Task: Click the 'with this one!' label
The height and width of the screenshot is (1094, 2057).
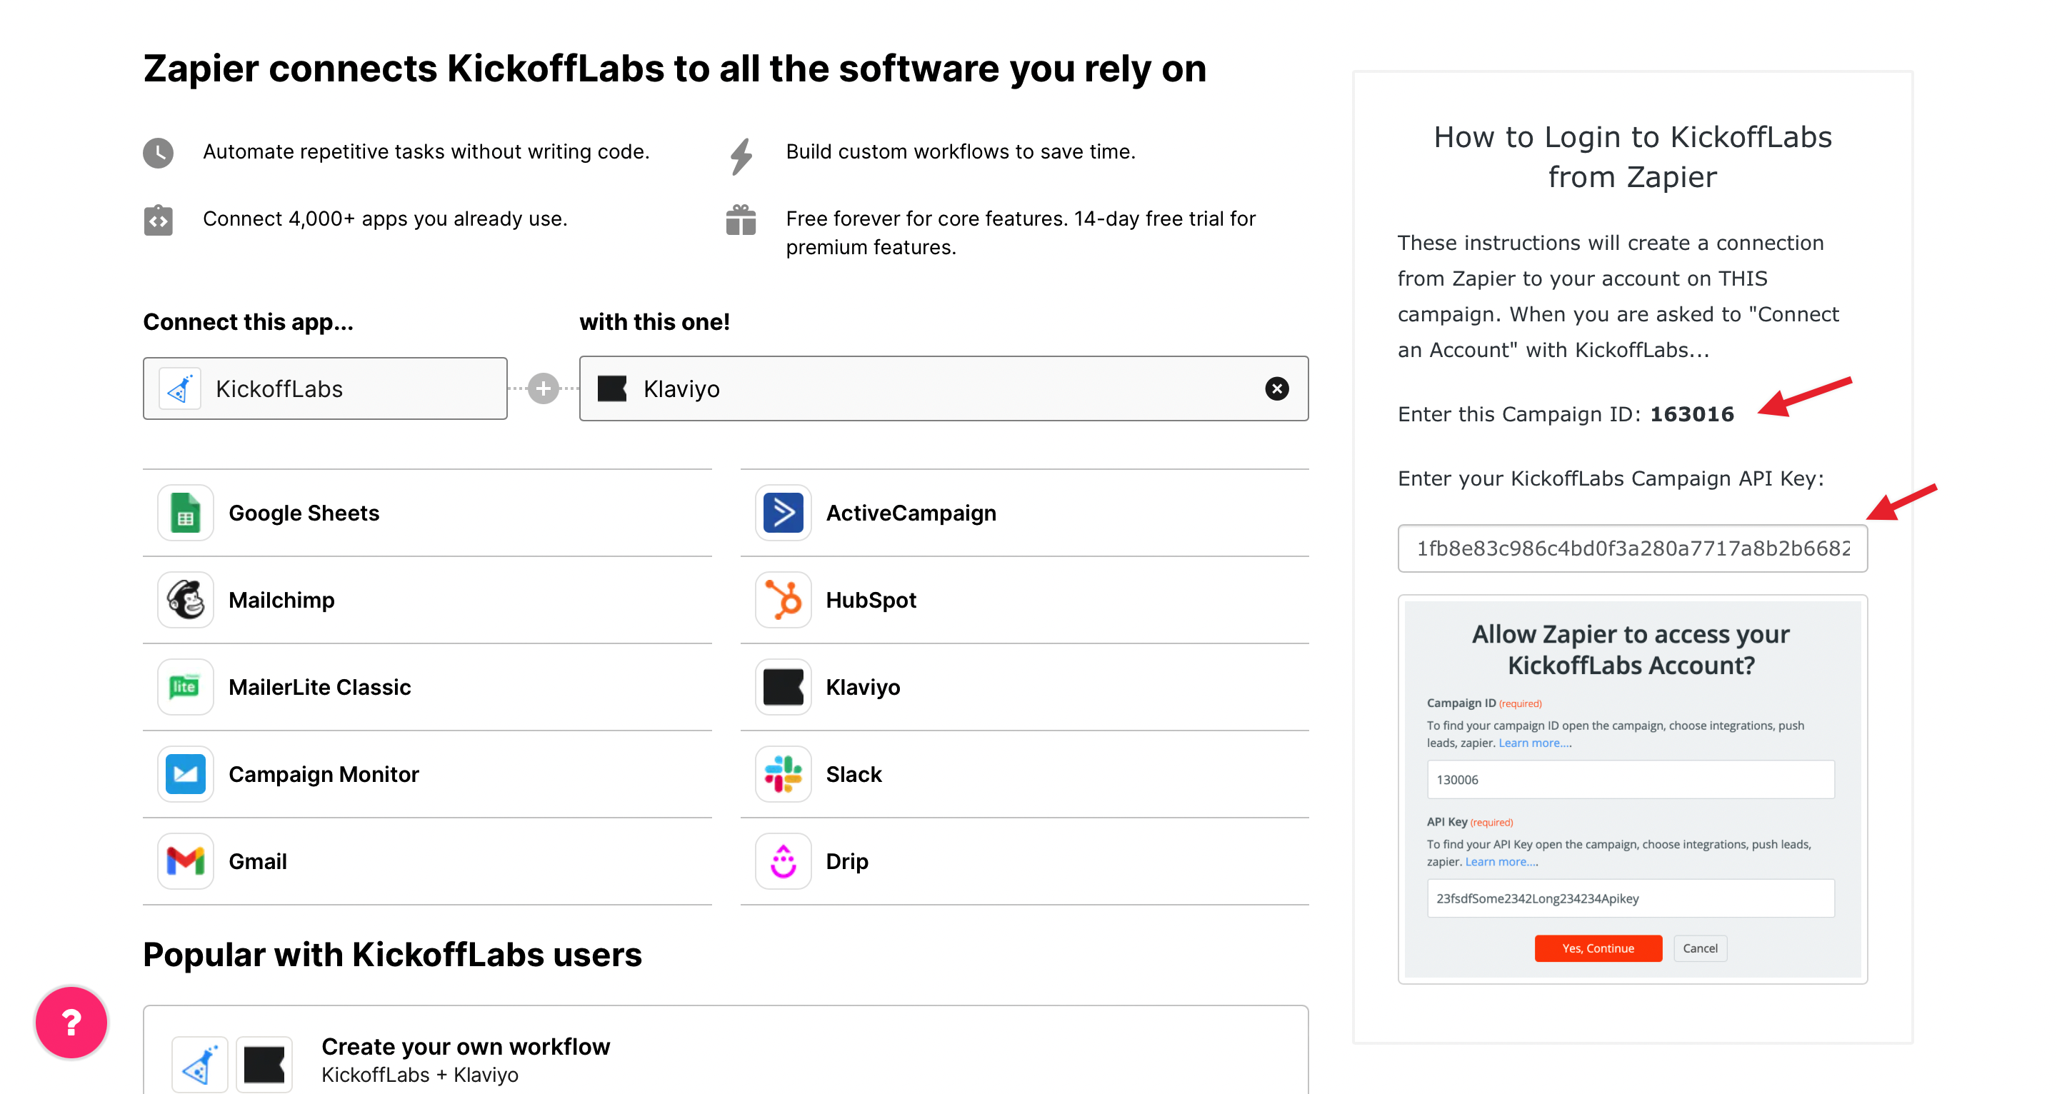Action: pos(654,322)
